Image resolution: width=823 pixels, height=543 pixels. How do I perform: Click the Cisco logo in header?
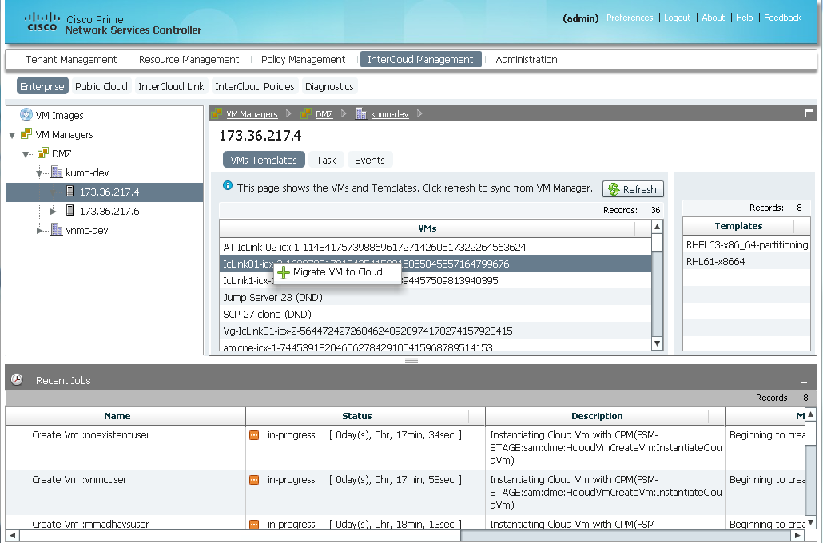coord(42,22)
